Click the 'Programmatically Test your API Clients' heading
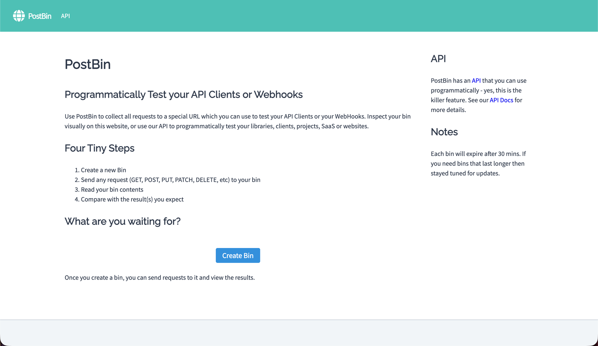 coord(183,95)
